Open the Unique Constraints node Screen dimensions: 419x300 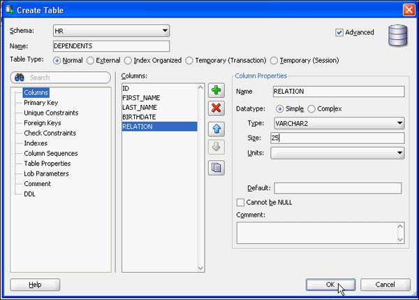pyautogui.click(x=51, y=113)
